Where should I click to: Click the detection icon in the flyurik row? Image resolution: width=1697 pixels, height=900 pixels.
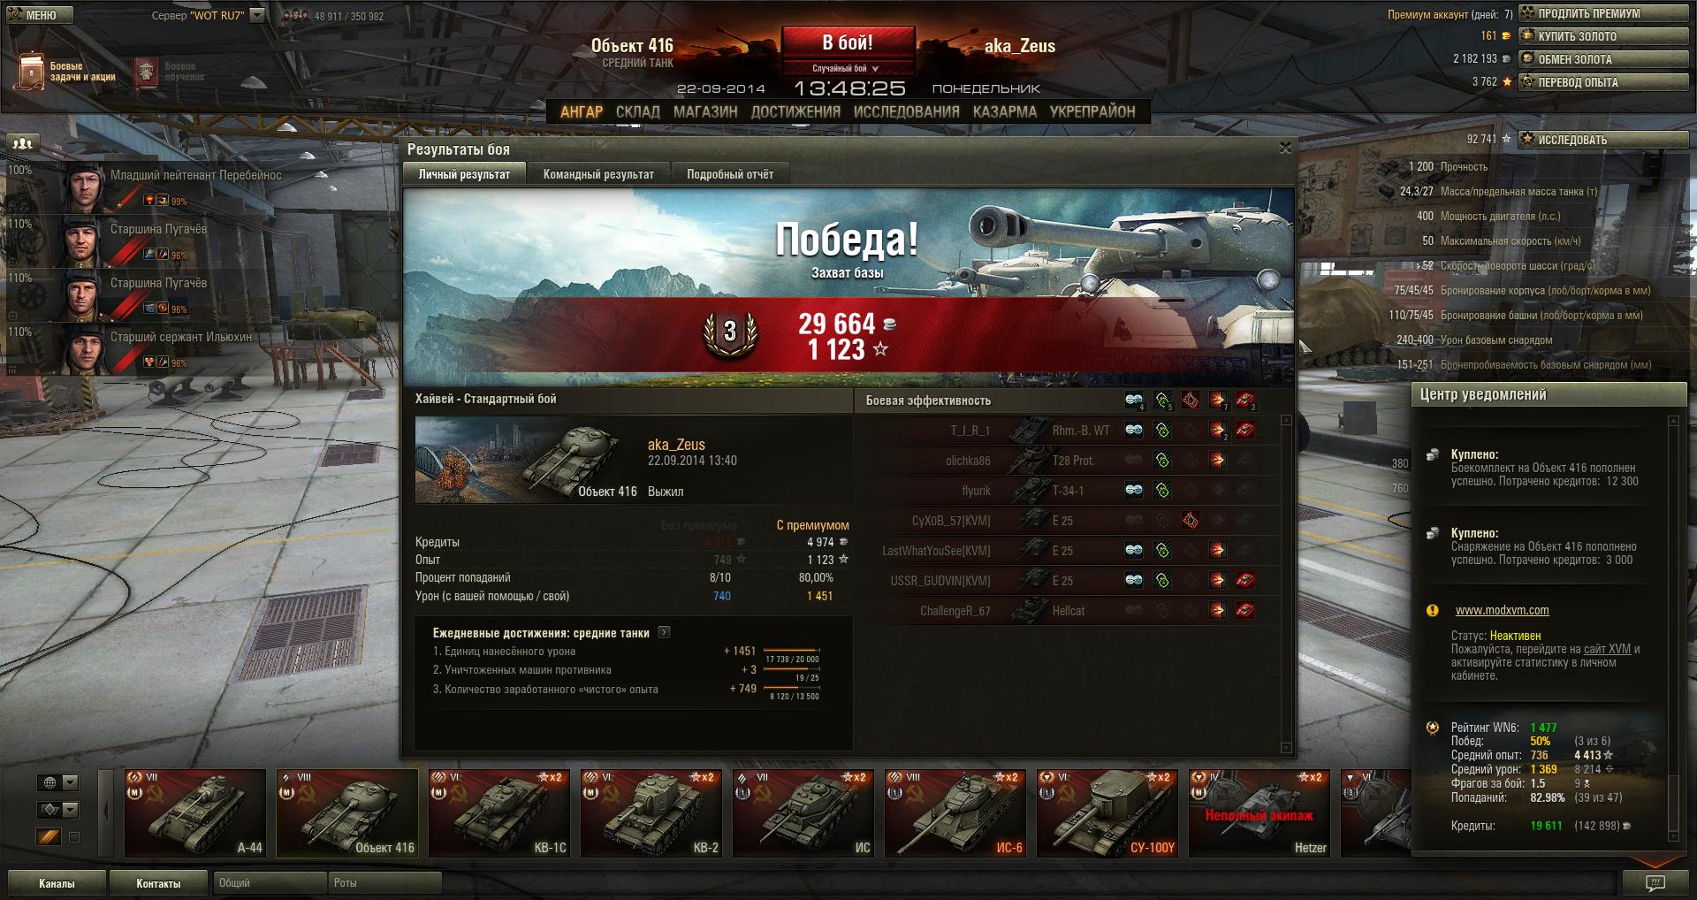[x=1134, y=491]
